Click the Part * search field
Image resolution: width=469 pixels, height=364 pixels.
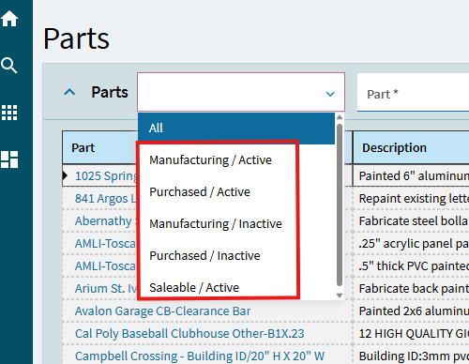tap(413, 93)
